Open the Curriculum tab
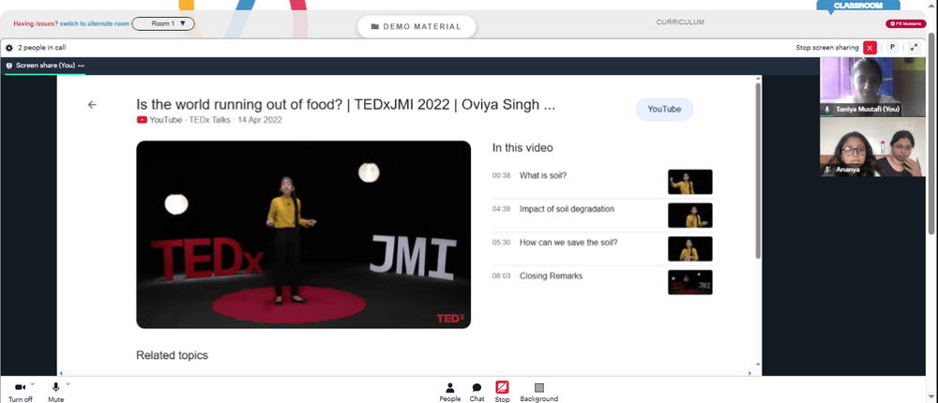938x403 pixels. 680,22
